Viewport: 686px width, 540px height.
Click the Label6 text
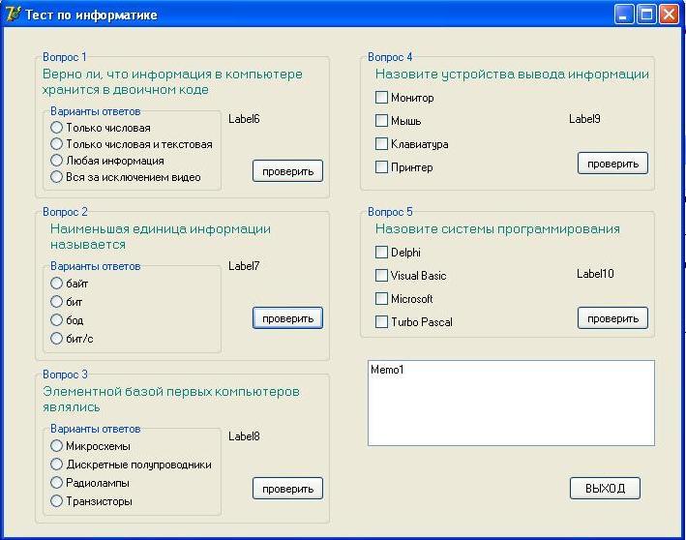coord(244,119)
